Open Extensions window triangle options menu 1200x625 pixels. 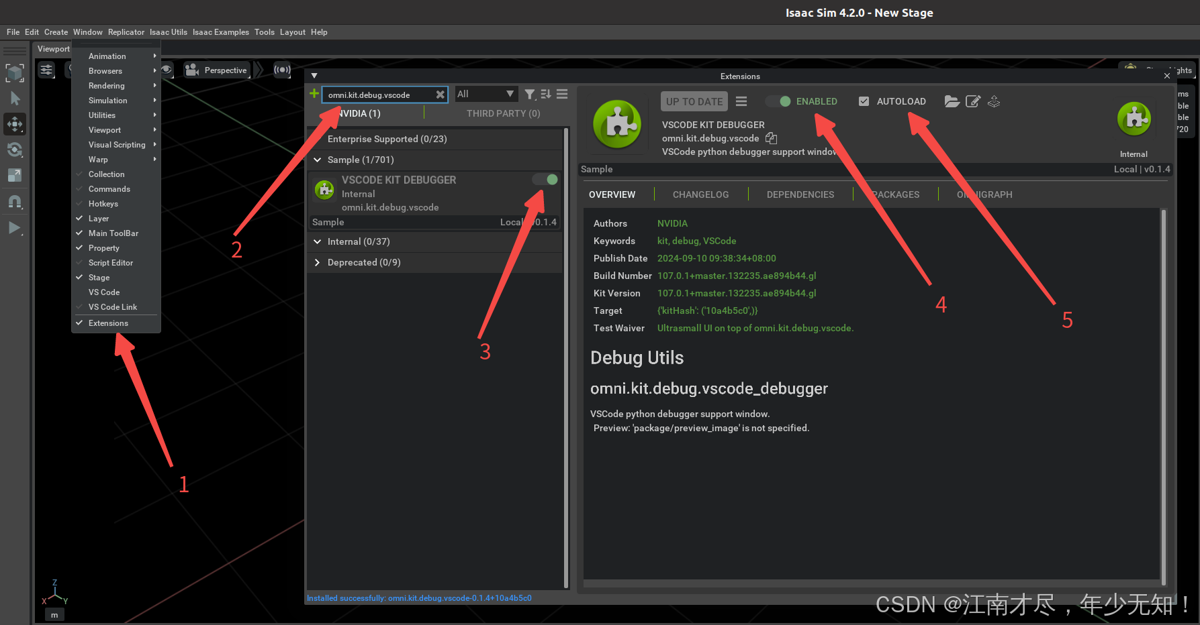tap(314, 76)
